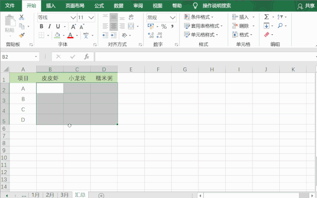Open 套用表格格式 table format menu
317x198 pixels.
click(x=203, y=26)
